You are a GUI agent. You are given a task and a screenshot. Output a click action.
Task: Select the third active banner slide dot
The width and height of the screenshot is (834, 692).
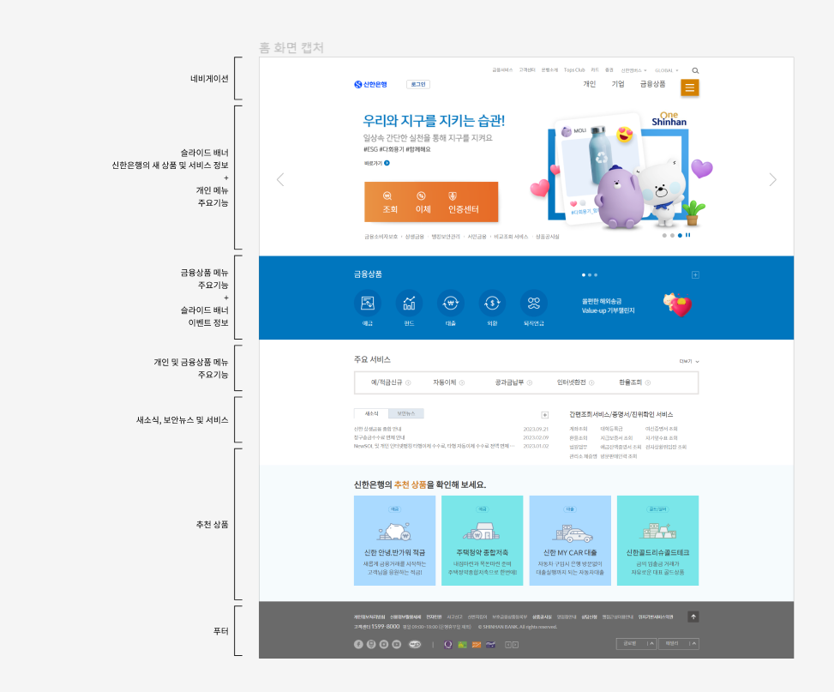click(x=680, y=235)
